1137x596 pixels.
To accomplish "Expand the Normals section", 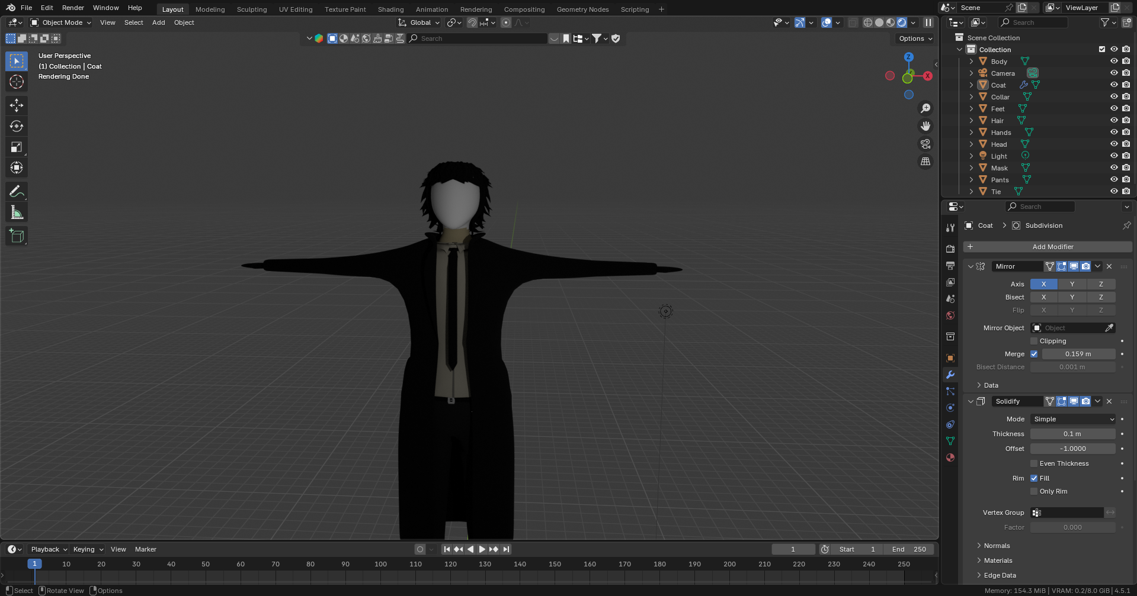I will pos(997,546).
